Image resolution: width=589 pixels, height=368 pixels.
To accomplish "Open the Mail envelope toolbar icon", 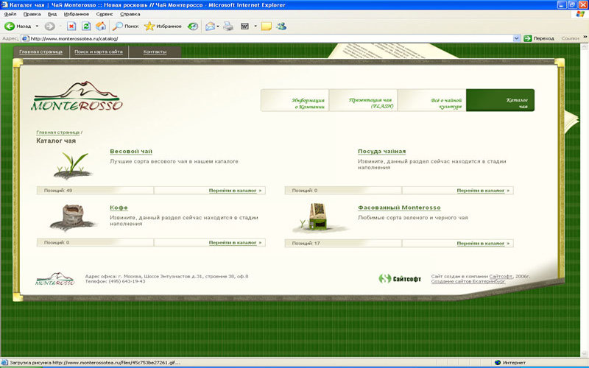I will 210,26.
